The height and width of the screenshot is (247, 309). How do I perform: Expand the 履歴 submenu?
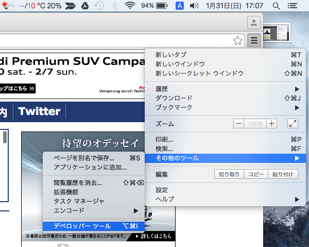click(x=225, y=89)
